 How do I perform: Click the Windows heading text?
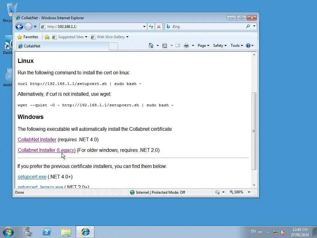[31, 117]
